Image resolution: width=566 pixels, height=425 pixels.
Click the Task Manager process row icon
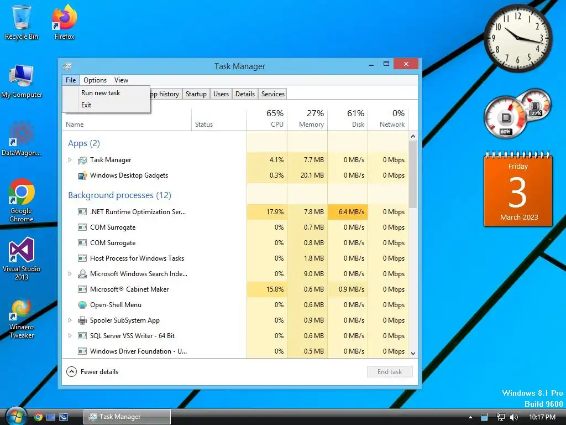click(x=82, y=160)
